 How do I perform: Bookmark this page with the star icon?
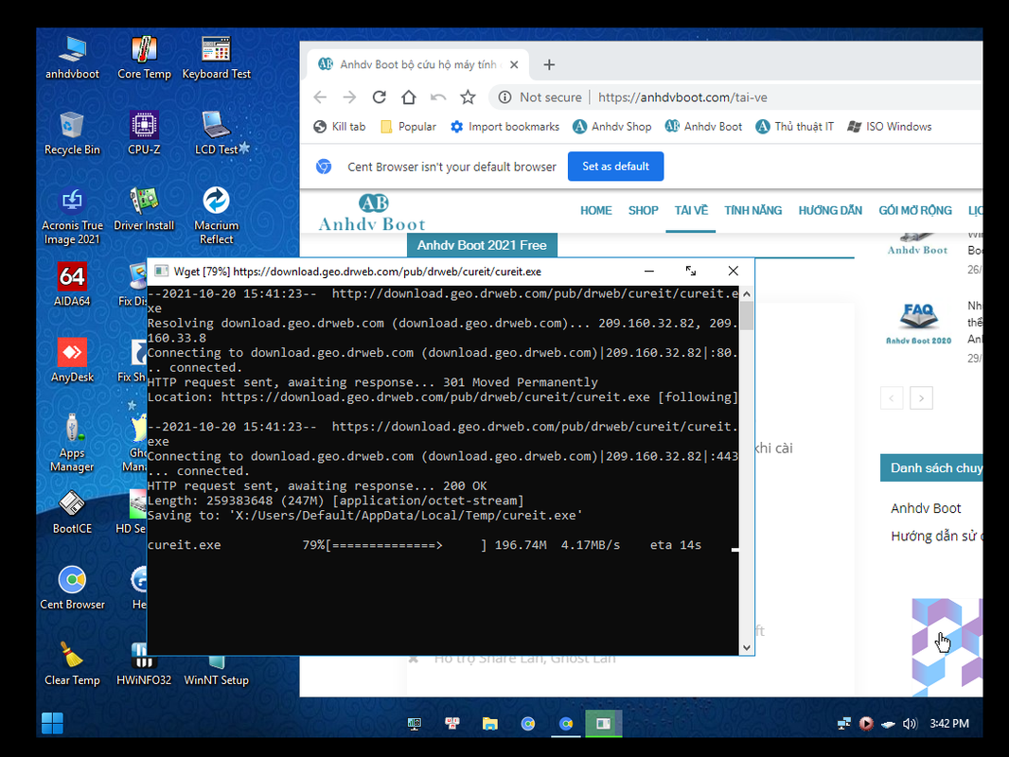click(x=468, y=97)
